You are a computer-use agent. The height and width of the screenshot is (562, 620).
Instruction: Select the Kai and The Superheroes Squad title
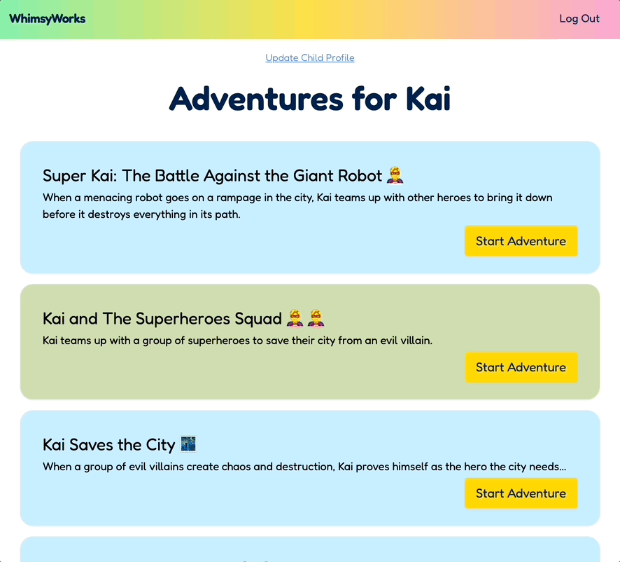coord(162,319)
